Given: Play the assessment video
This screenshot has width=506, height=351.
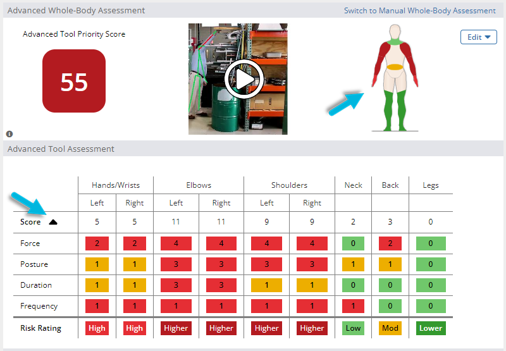Looking at the screenshot, I should pyautogui.click(x=244, y=79).
